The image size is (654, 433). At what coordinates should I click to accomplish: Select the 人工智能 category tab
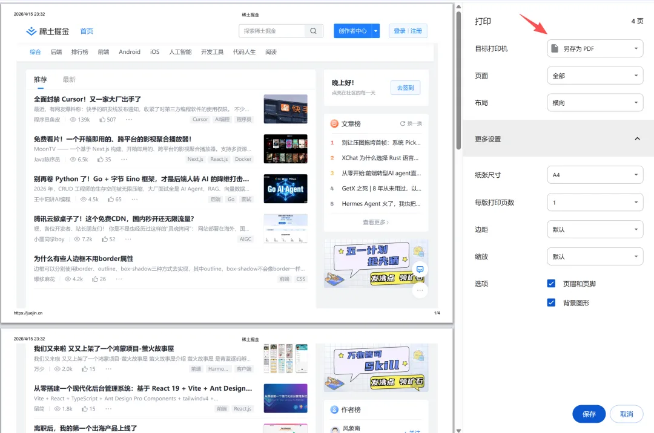pos(180,52)
